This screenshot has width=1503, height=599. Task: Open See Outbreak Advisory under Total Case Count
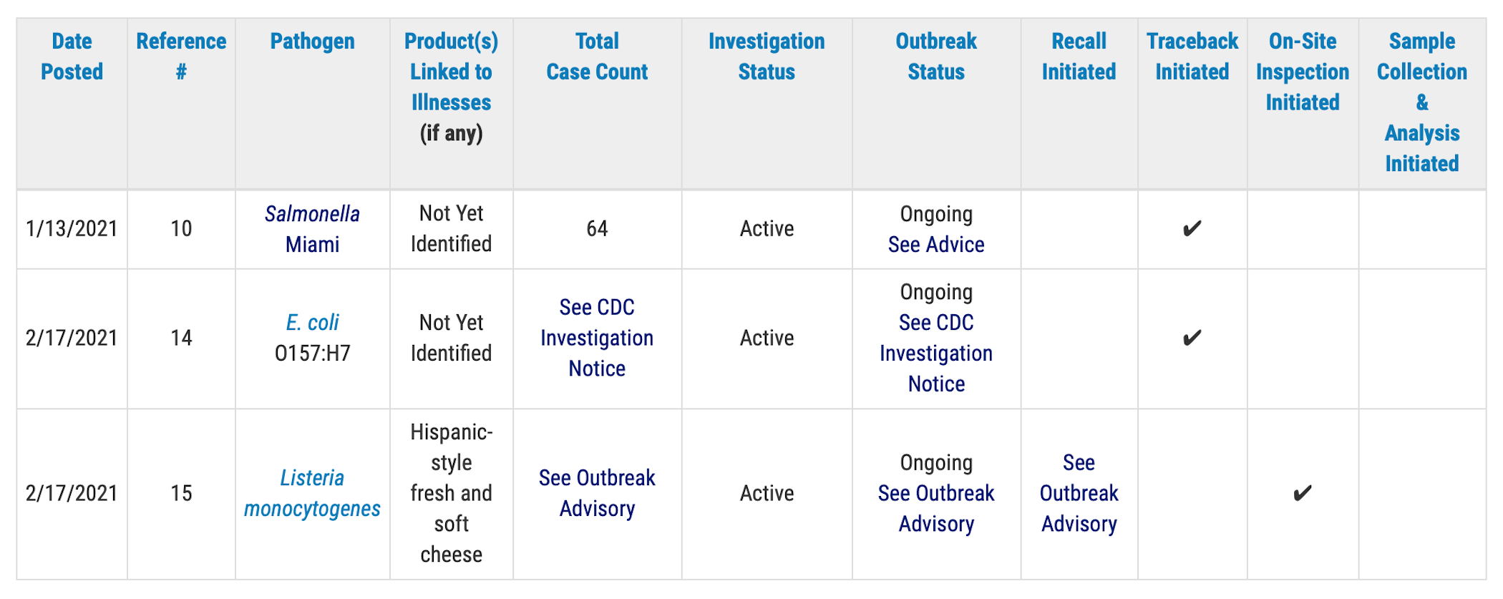point(597,493)
